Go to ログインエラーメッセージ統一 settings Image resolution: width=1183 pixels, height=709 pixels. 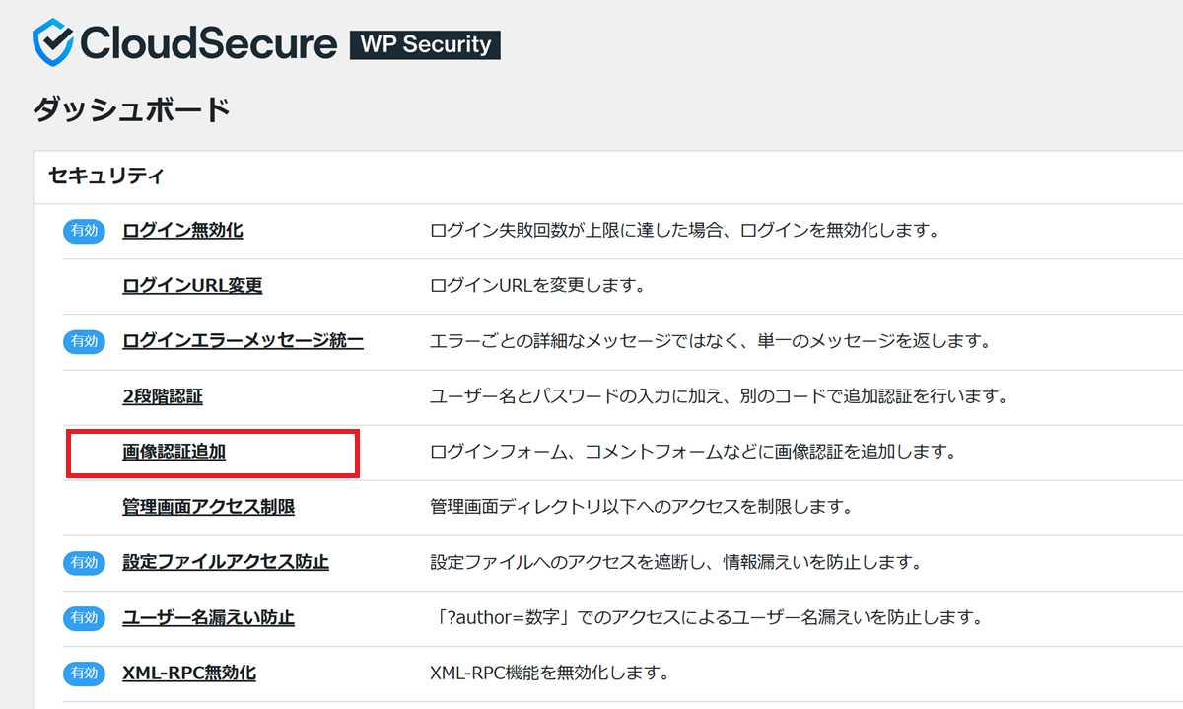click(x=243, y=341)
